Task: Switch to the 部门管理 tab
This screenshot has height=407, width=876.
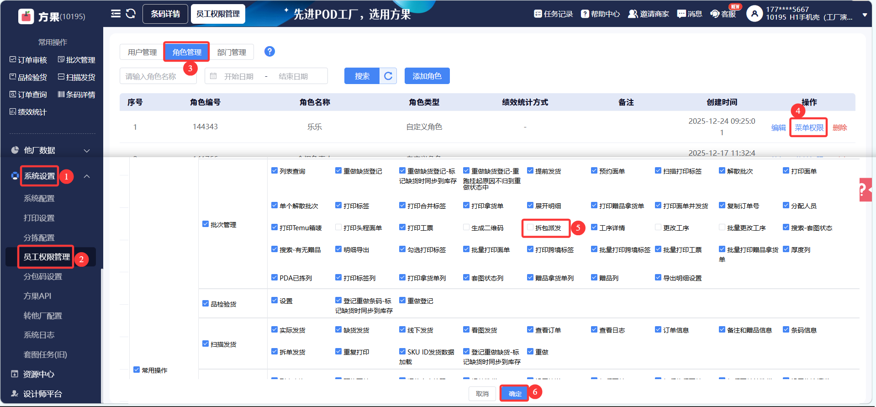Action: [232, 52]
